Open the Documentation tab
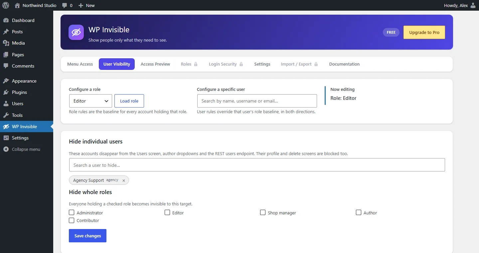 point(344,64)
